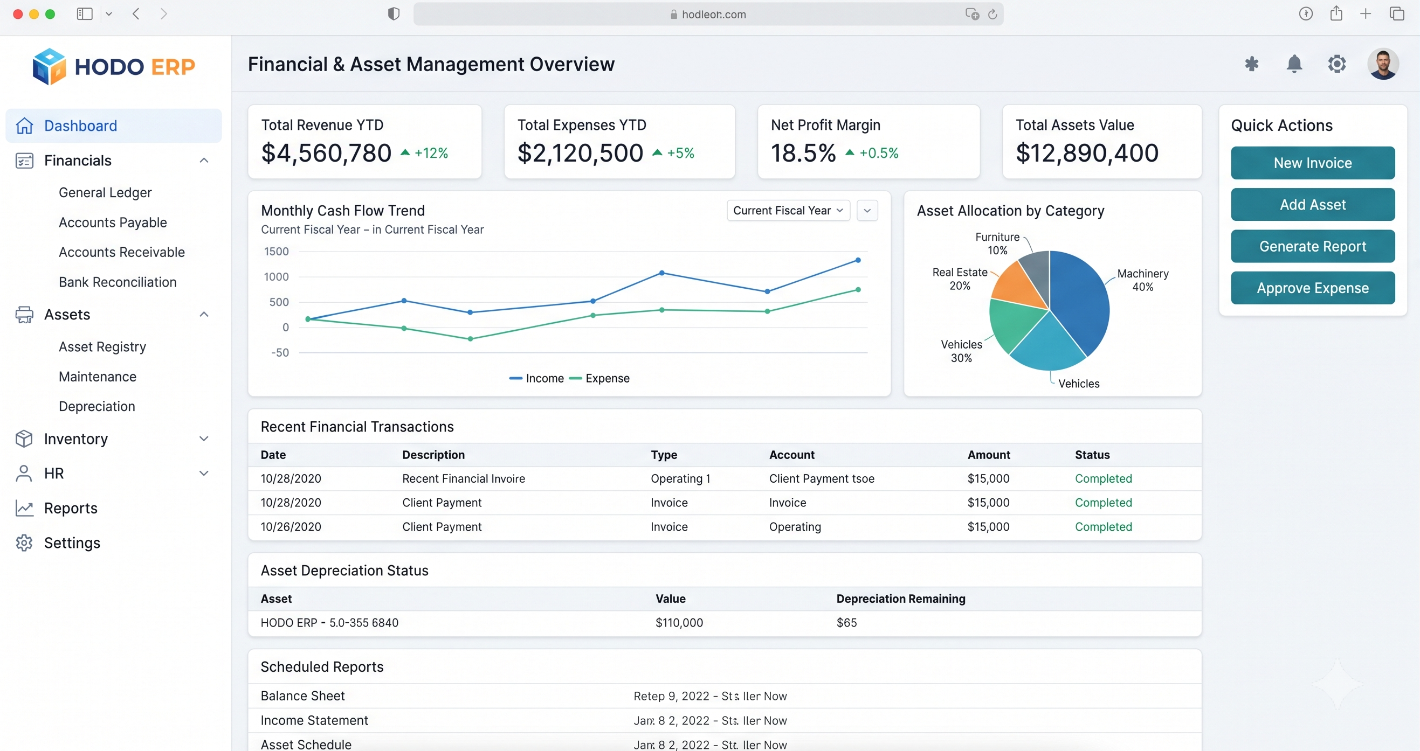The height and width of the screenshot is (751, 1420).
Task: Click the HR person icon
Action: point(24,474)
